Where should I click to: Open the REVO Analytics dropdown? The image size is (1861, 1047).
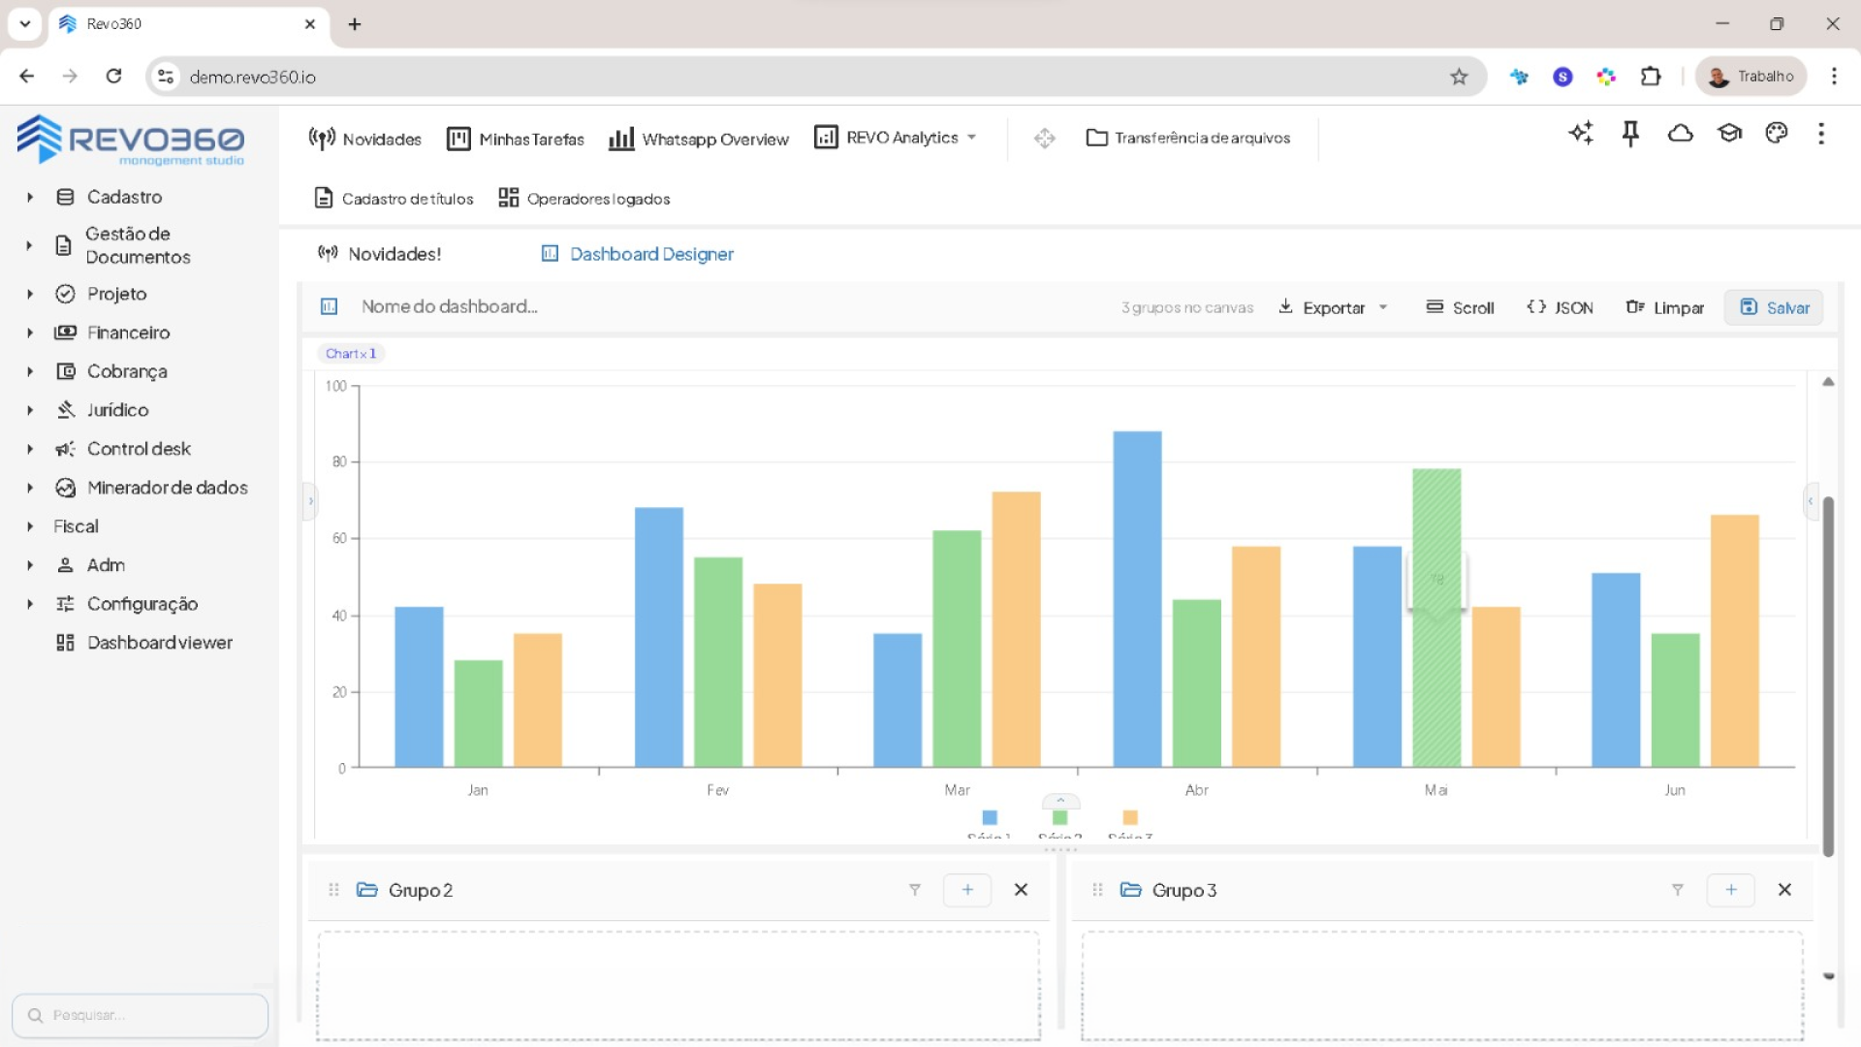click(896, 138)
